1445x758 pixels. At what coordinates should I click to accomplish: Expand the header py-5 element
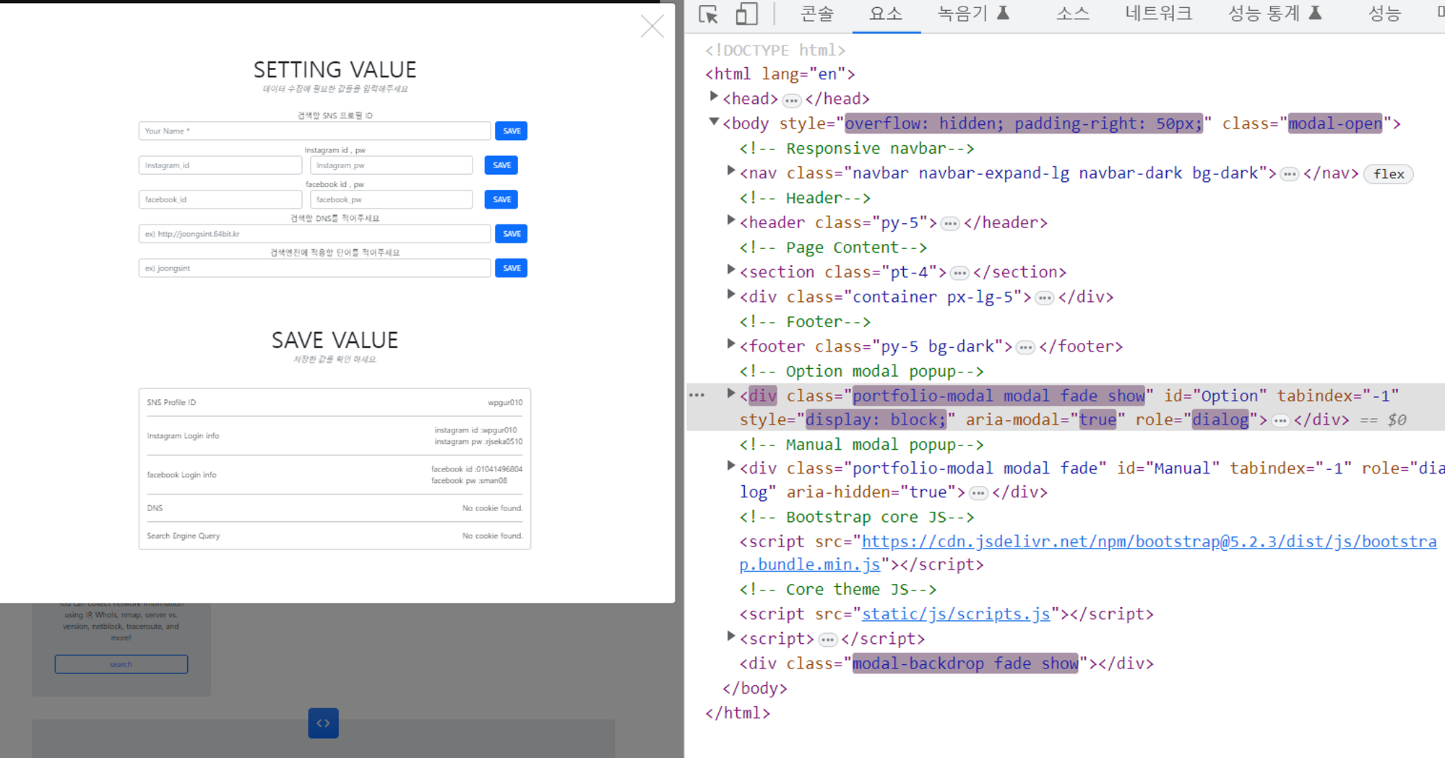[x=731, y=221]
